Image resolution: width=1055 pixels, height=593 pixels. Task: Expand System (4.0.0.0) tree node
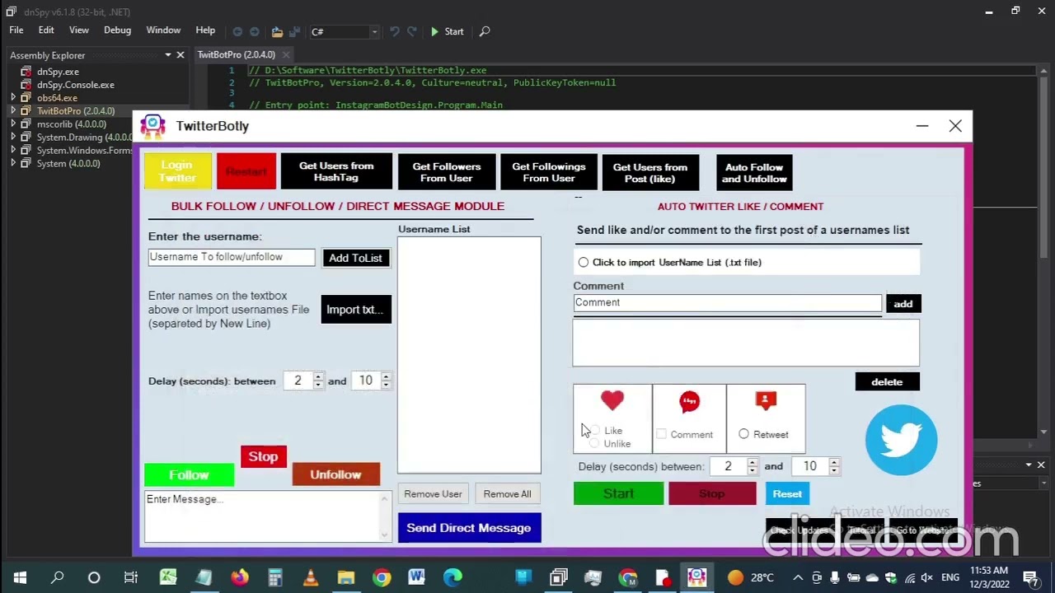(x=13, y=164)
